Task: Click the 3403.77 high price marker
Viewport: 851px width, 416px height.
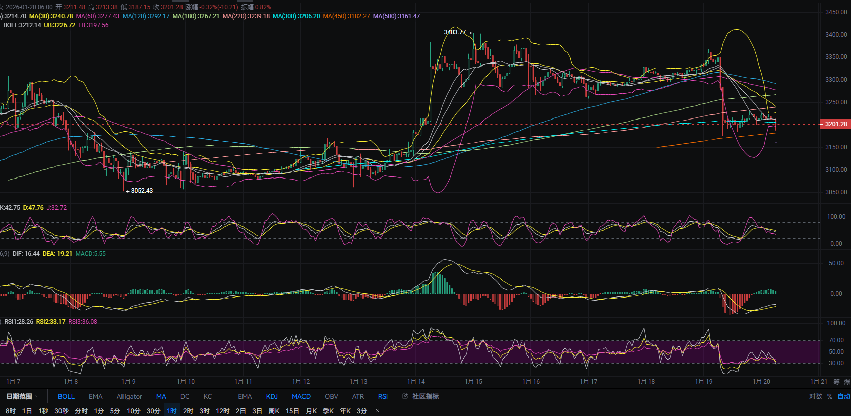Action: [x=455, y=32]
